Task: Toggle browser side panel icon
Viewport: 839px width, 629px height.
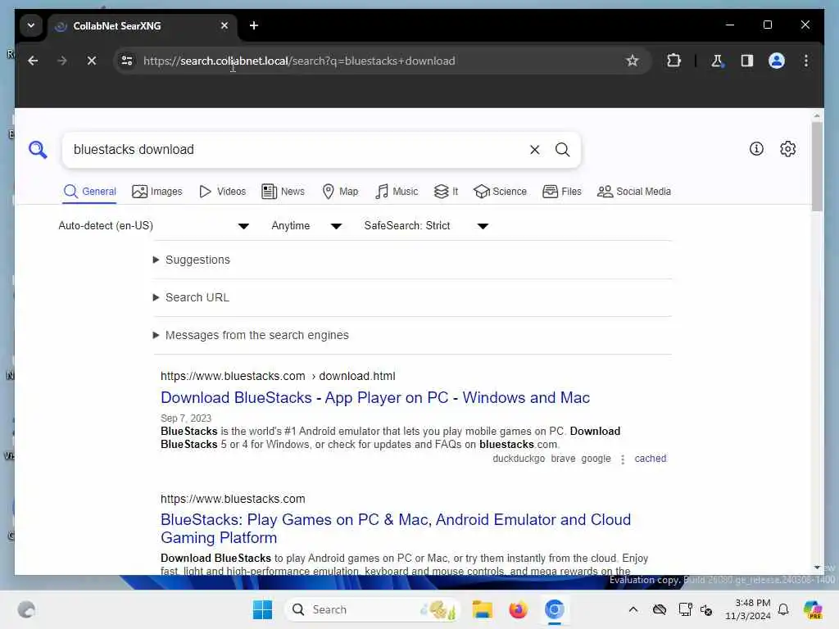Action: [747, 61]
